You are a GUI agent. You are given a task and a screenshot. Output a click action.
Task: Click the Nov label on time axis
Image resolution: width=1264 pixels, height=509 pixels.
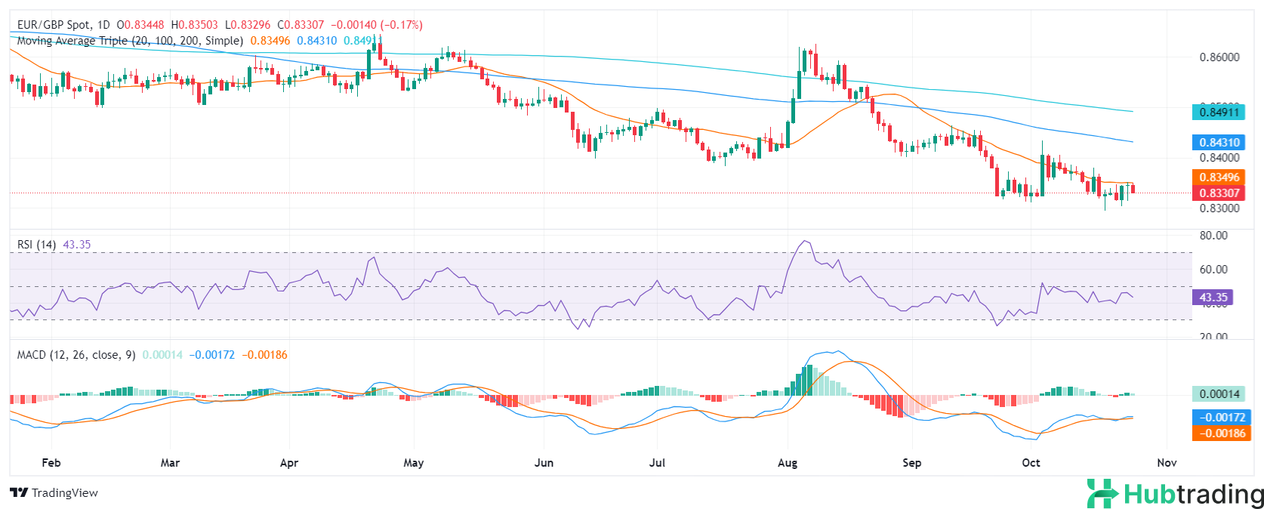click(x=1167, y=463)
